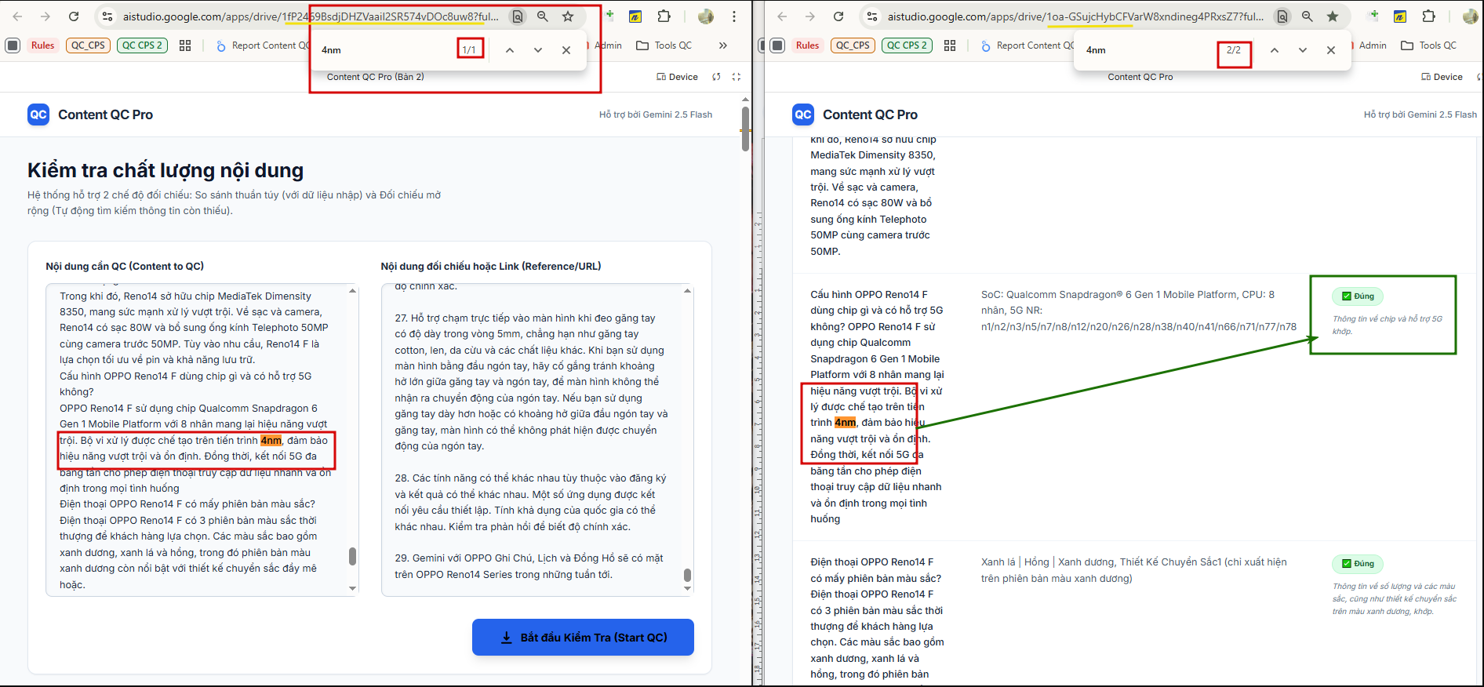Image resolution: width=1484 pixels, height=687 pixels.
Task: Click the 4nm find field in right window
Action: 1149,50
